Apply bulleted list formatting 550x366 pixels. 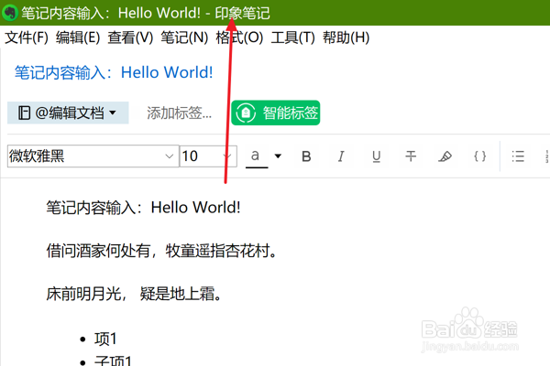518,156
